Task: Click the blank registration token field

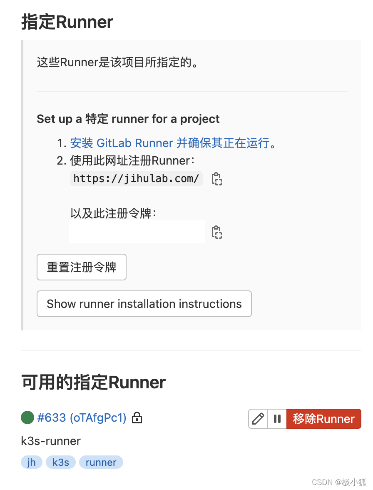Action: point(137,232)
